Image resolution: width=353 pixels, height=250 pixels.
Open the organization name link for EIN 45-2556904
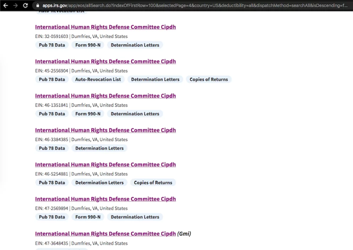pos(105,62)
